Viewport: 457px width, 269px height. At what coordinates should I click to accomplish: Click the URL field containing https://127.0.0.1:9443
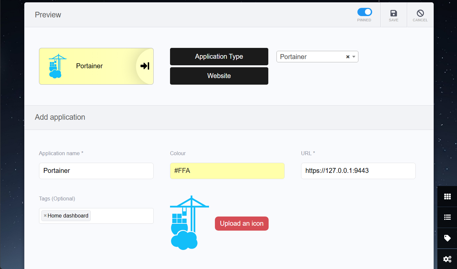point(358,171)
